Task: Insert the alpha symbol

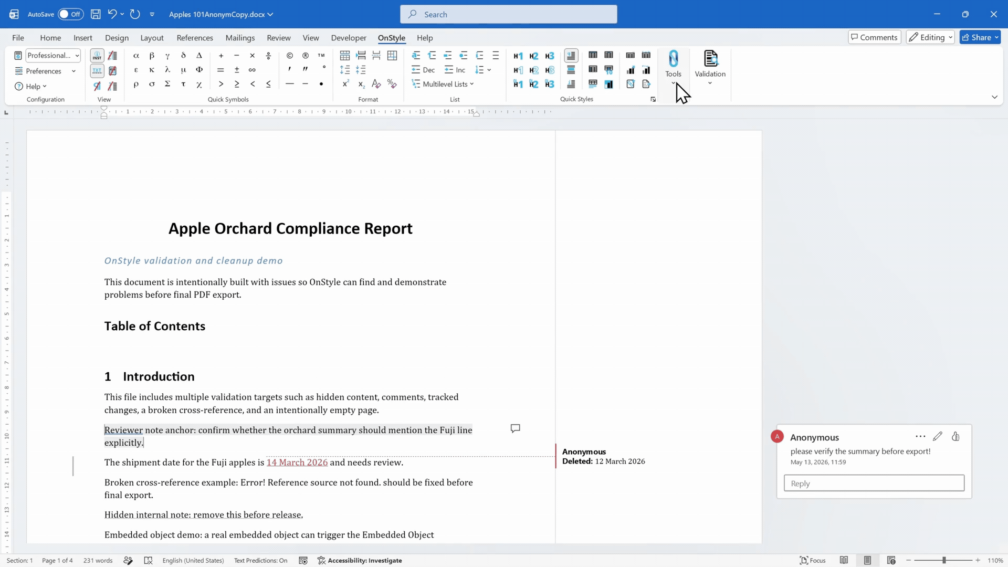Action: 136,56
